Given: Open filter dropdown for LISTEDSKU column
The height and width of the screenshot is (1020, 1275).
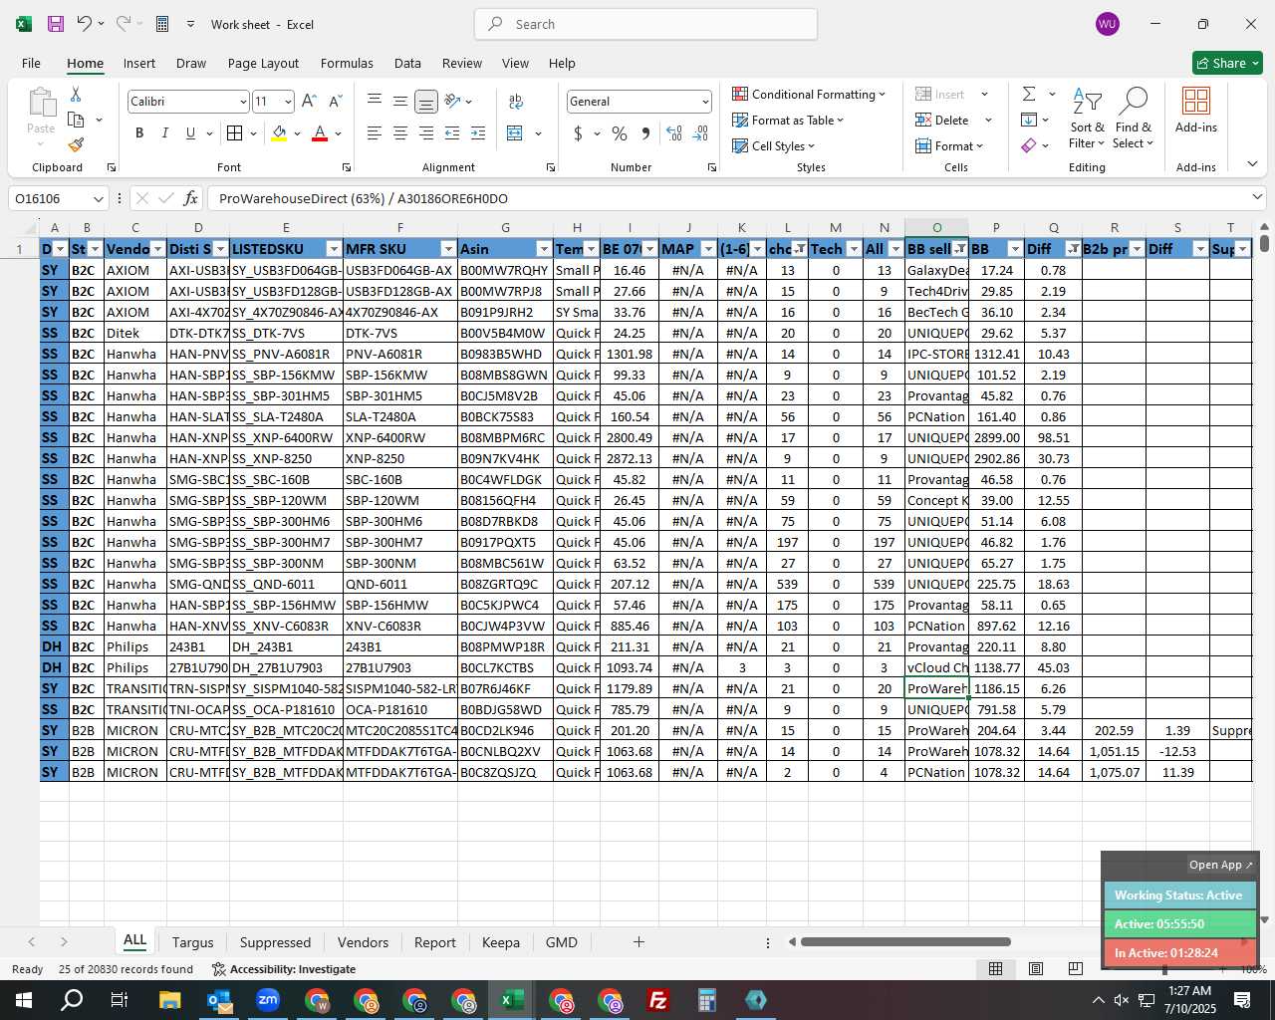Looking at the screenshot, I should point(334,249).
